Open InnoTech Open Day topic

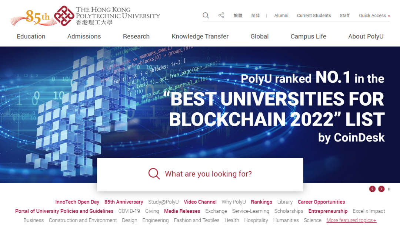click(77, 202)
